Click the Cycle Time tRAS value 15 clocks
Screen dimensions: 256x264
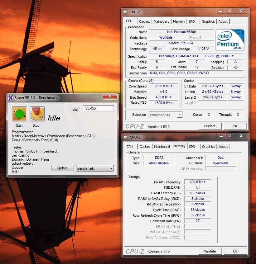[197, 210]
